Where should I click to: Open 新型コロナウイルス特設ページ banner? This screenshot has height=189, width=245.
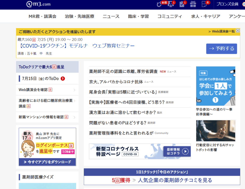coord(140,151)
